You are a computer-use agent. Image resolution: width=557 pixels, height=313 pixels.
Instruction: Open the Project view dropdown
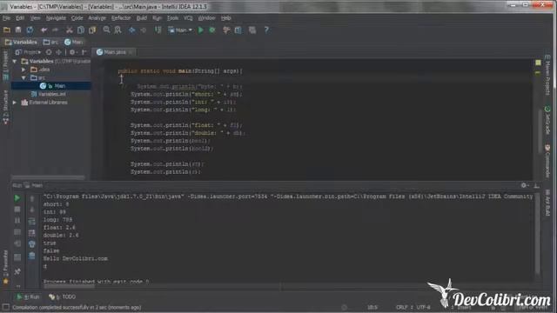(28, 52)
